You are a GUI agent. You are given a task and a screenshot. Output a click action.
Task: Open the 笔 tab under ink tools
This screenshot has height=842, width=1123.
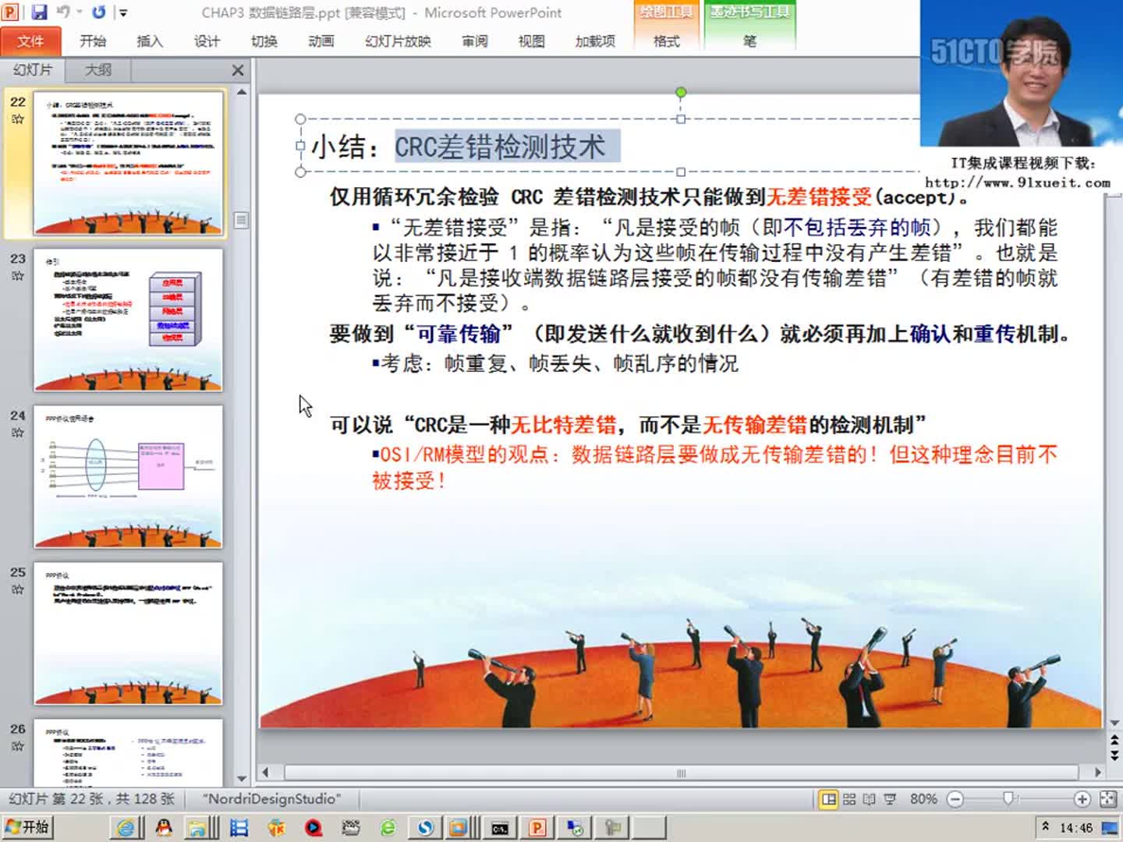pyautogui.click(x=749, y=41)
